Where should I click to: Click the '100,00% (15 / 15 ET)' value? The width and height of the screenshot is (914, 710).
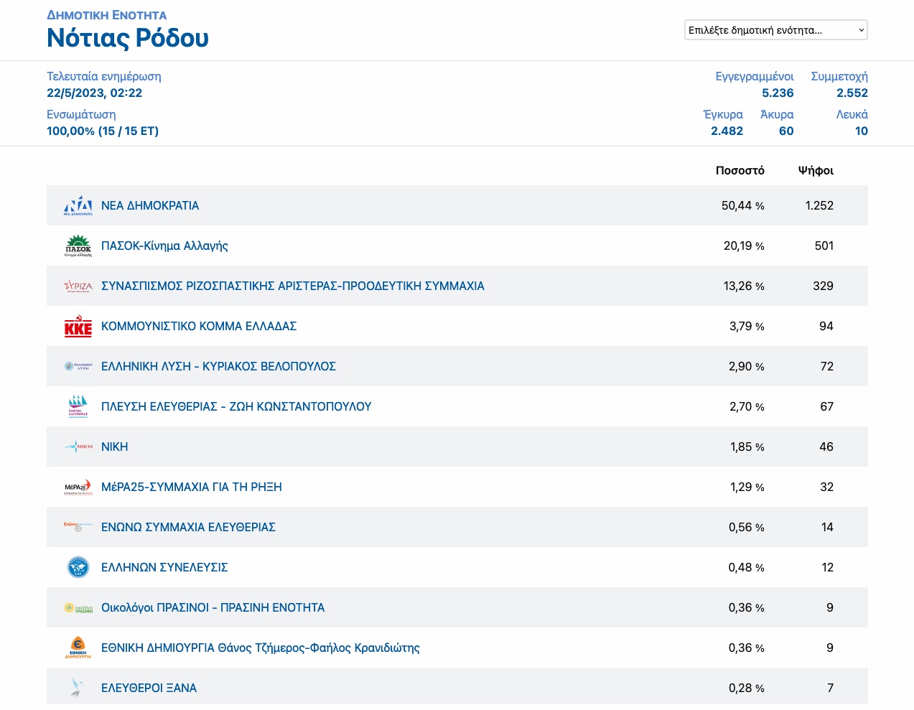tap(103, 131)
